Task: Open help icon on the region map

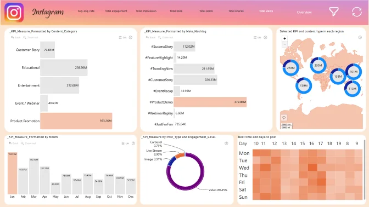Action: tap(360, 37)
